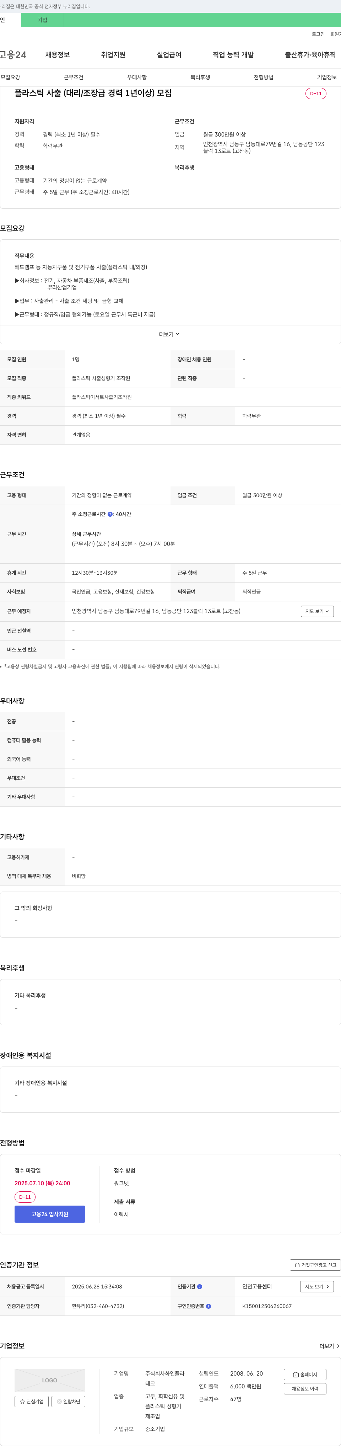Click 모집 직종 value 플라스틱 사출성형기 조작원
Viewport: 341px width, 1446px height.
pyautogui.click(x=101, y=378)
